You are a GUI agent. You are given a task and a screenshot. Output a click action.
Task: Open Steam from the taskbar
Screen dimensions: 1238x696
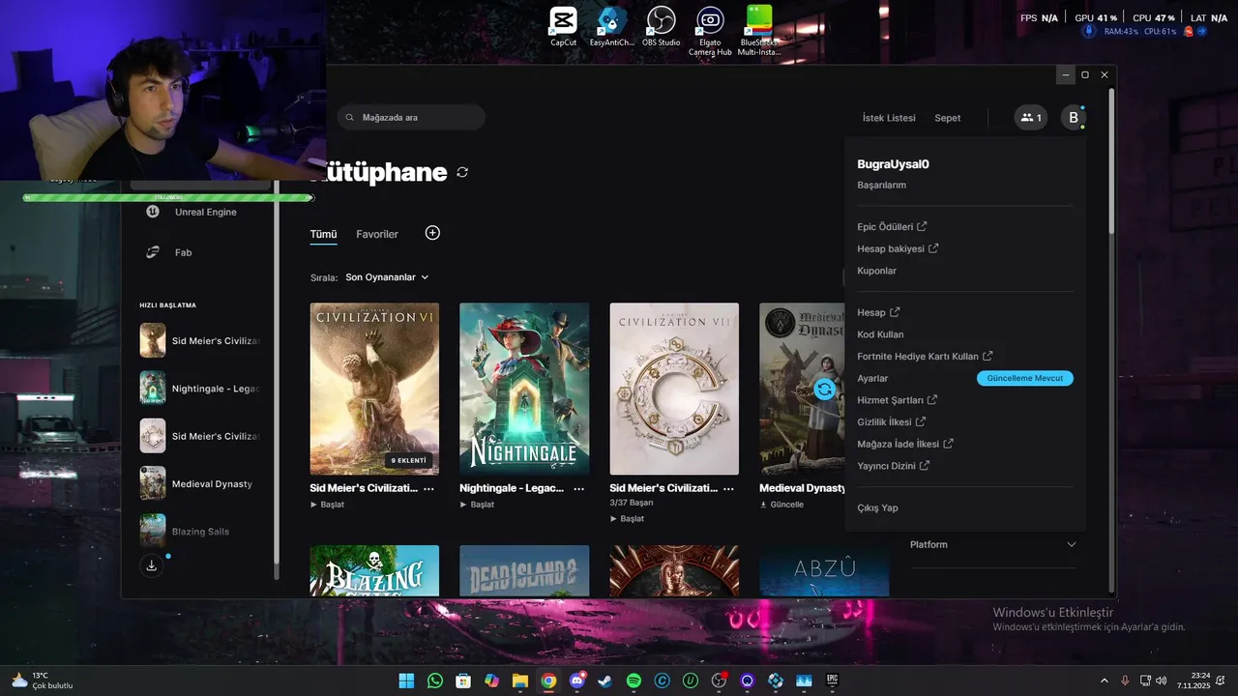tap(605, 681)
